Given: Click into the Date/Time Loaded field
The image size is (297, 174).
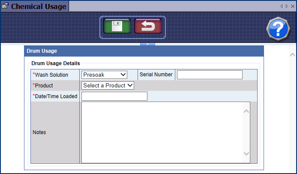Looking at the screenshot, I should 114,96.
